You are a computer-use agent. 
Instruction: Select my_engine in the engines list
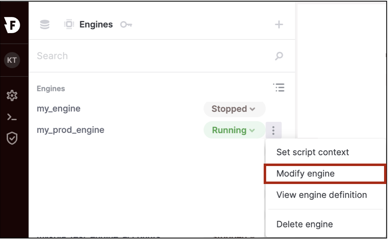click(59, 109)
